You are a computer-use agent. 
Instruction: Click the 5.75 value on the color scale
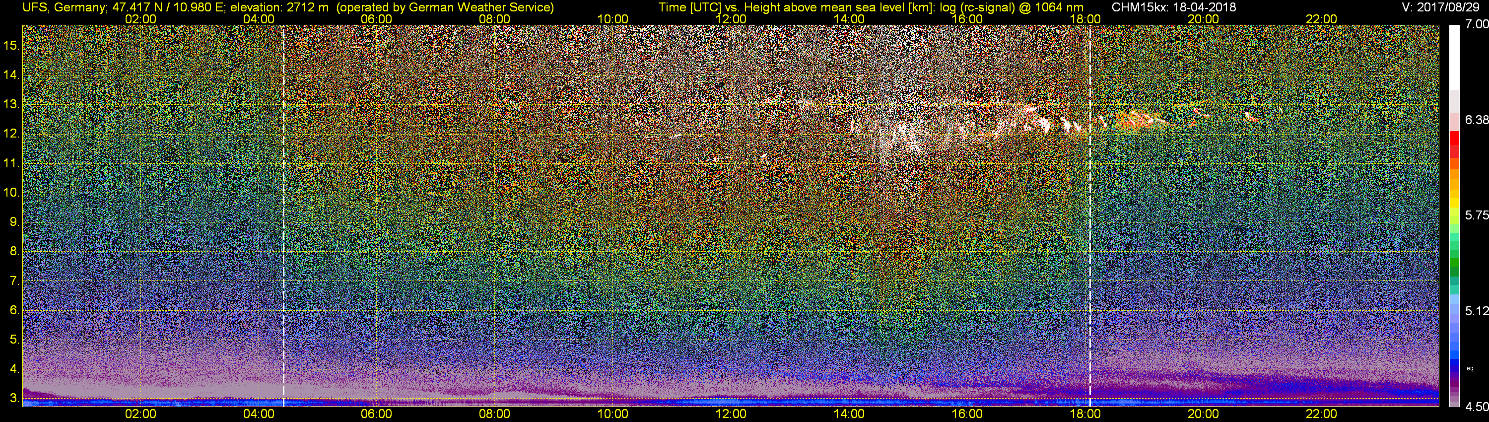click(x=1477, y=215)
